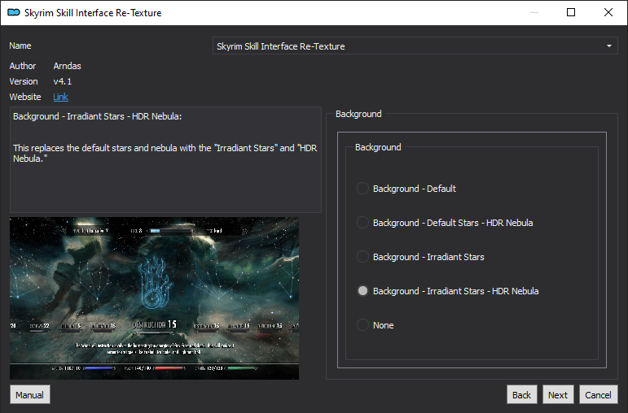
Task: Click the outer 'Background' group title
Action: 358,114
